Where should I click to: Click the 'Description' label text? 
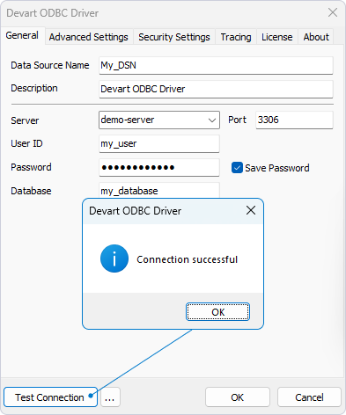(34, 88)
